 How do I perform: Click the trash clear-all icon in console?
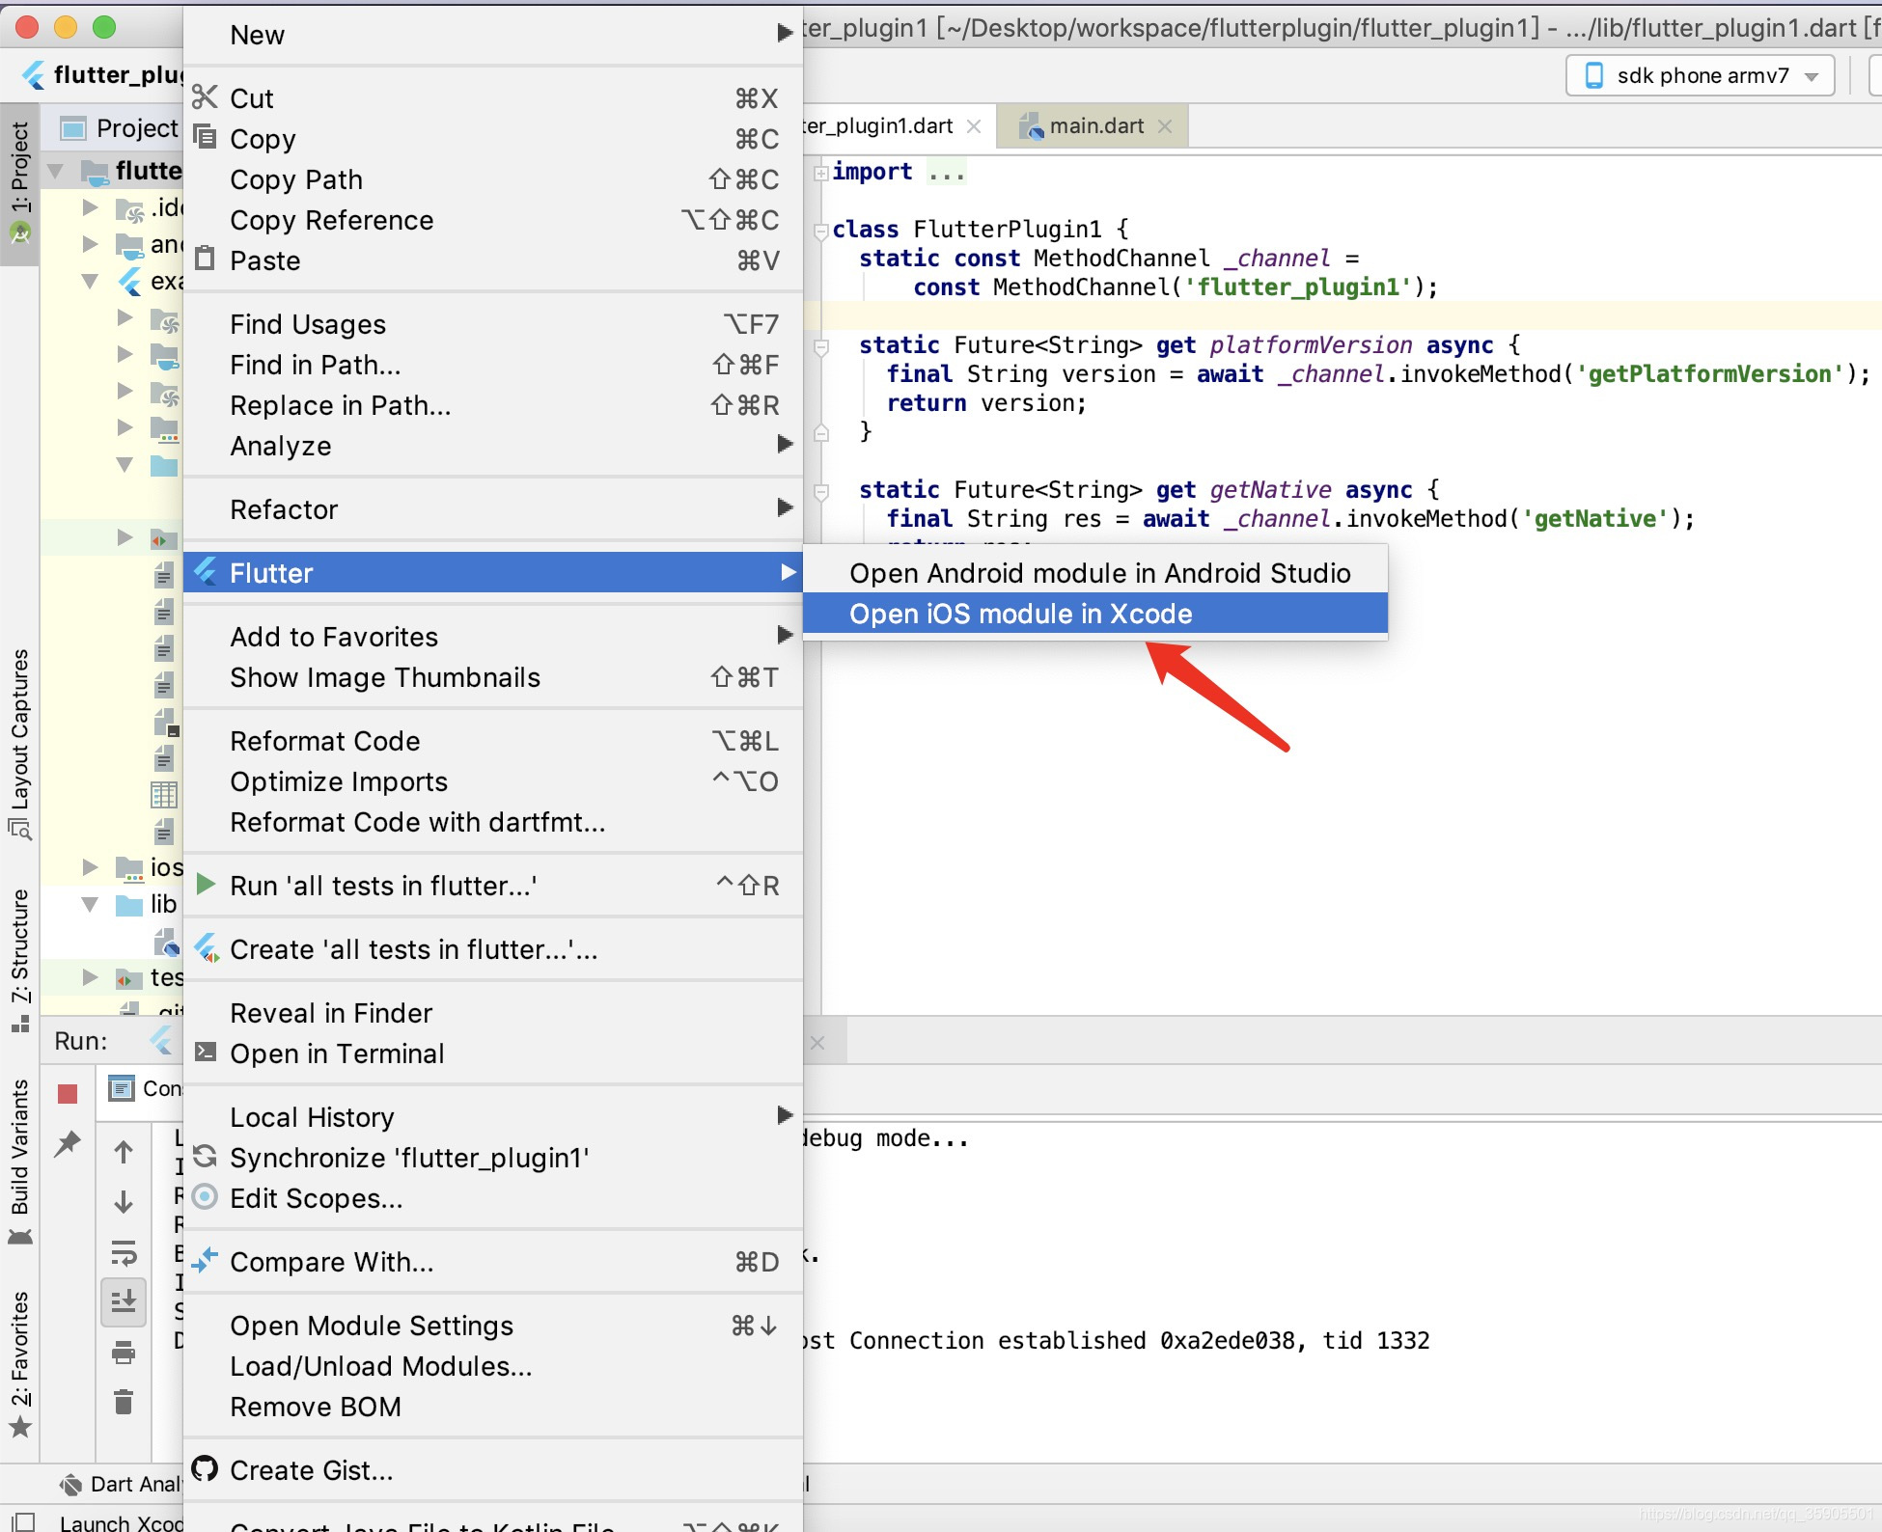click(x=124, y=1402)
